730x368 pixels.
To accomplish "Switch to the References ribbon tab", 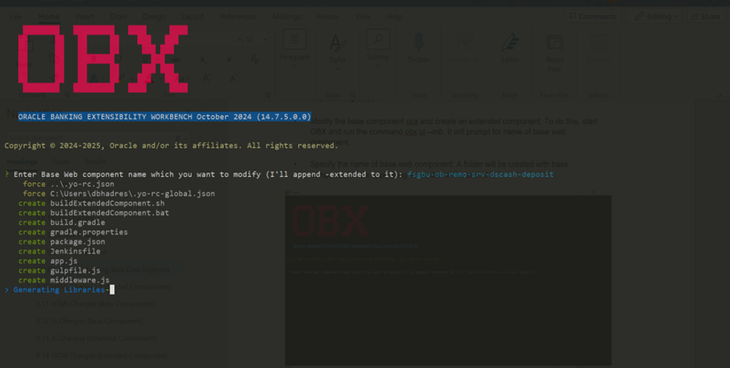I will (237, 17).
